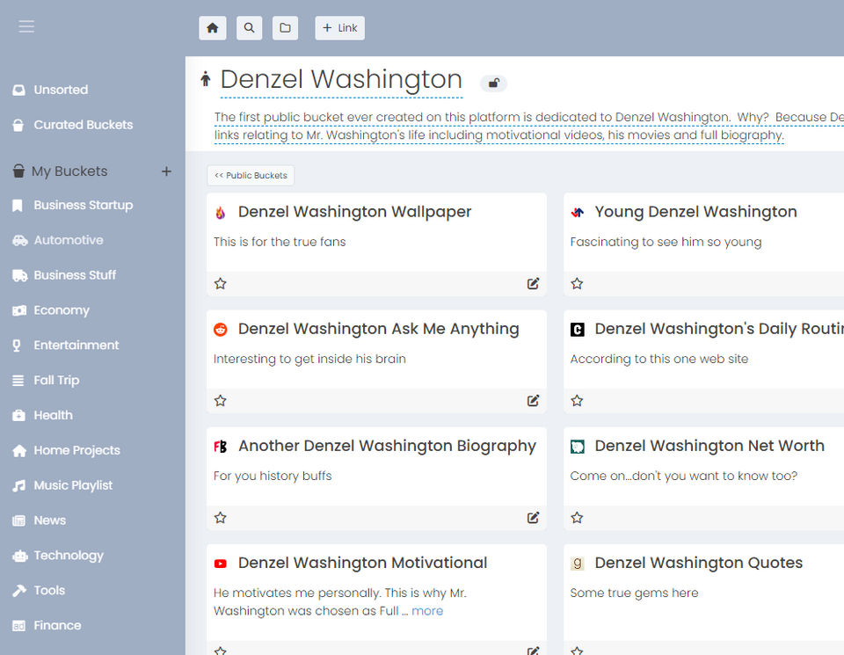Expand description with the 'more' link
Viewport: 844px width, 655px height.
coord(427,611)
